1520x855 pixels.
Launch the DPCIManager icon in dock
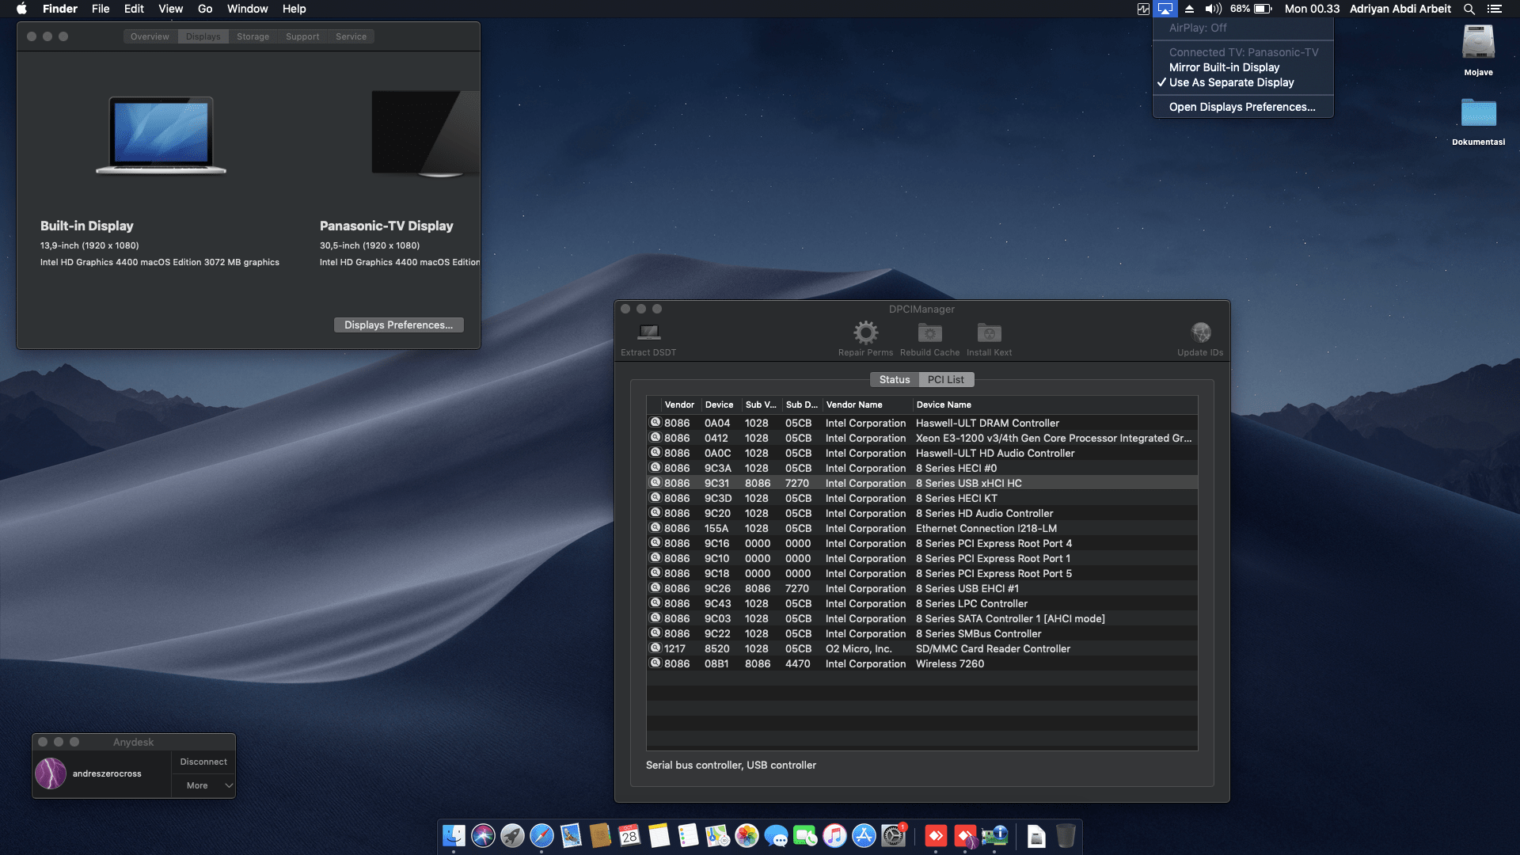(994, 836)
